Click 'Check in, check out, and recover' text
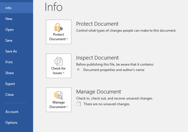 click(114, 98)
